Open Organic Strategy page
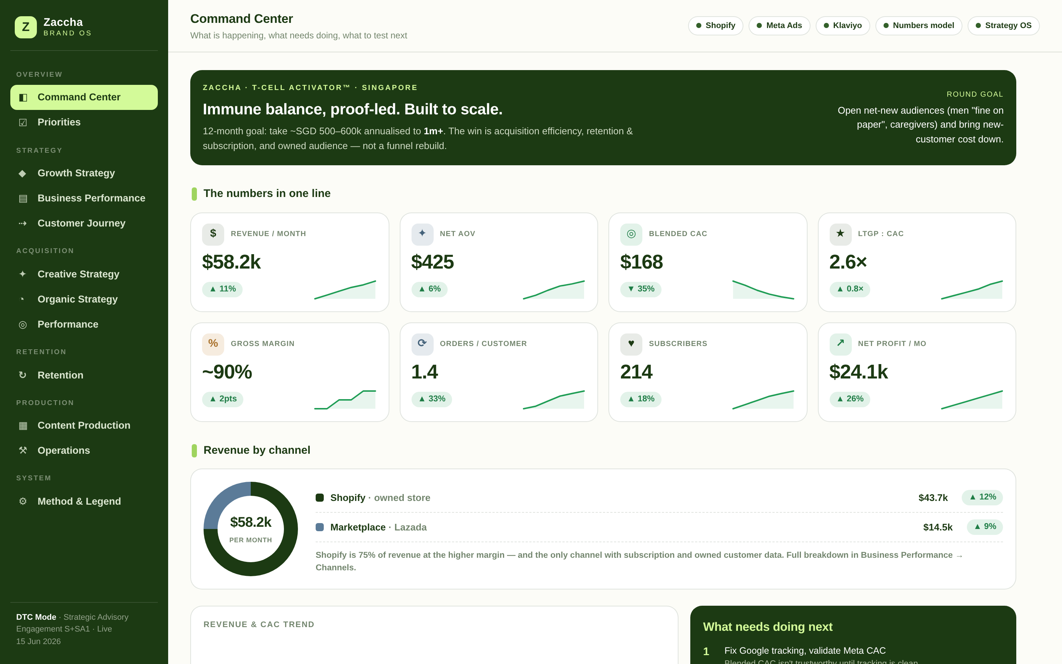Viewport: 1062px width, 664px height. coord(84,300)
